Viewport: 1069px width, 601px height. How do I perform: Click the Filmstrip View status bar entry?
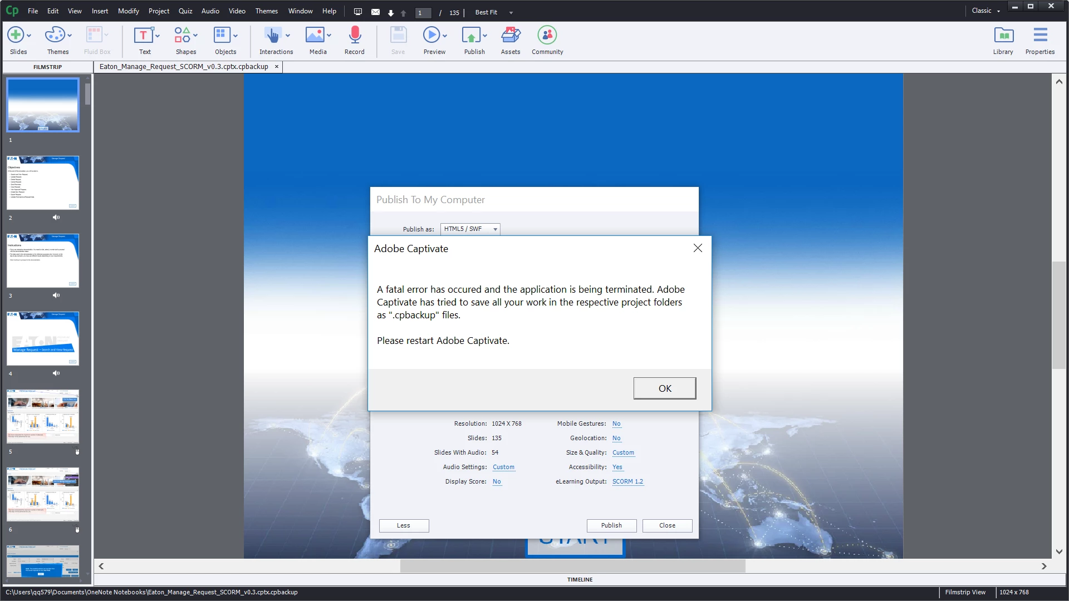[965, 592]
